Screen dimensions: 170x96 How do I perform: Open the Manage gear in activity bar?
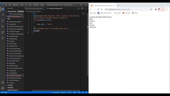[3, 88]
